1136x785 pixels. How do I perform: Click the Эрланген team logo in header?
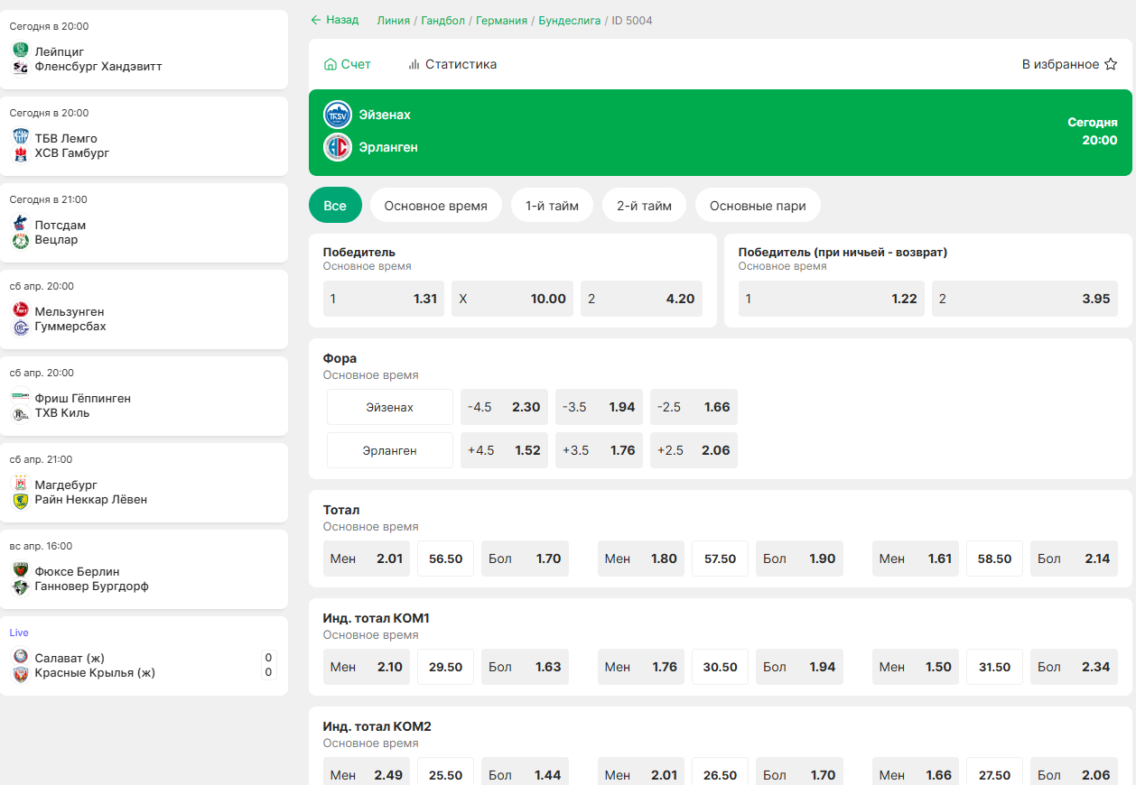pyautogui.click(x=338, y=147)
